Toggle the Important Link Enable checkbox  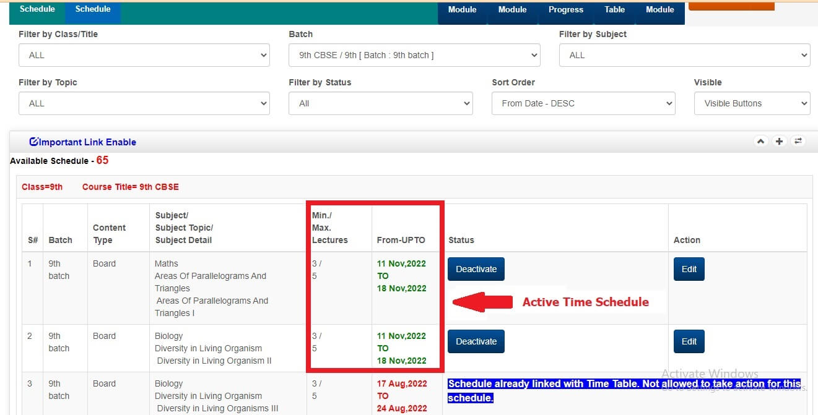pos(34,142)
